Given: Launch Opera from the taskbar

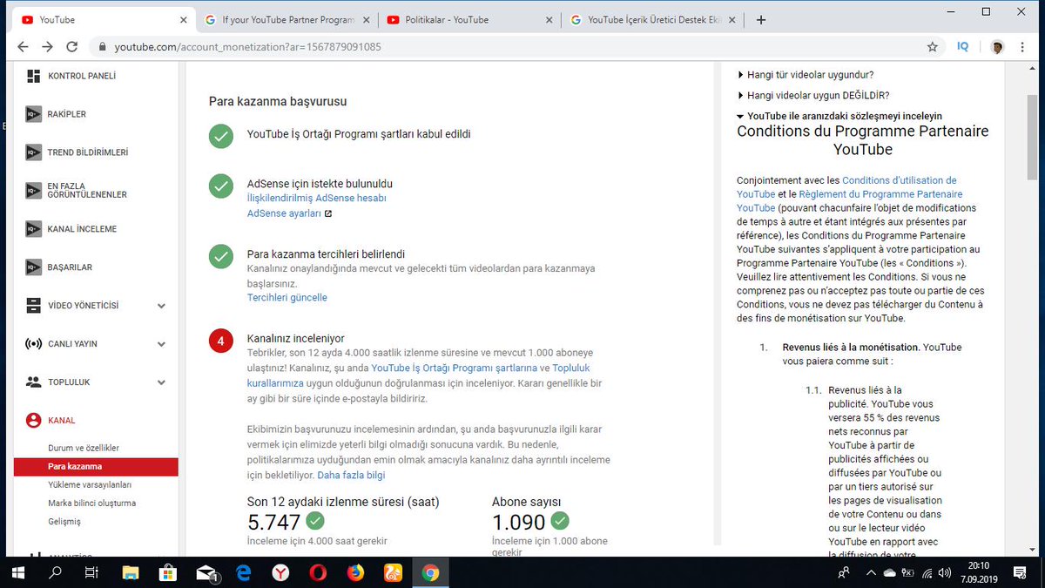Looking at the screenshot, I should click(318, 572).
